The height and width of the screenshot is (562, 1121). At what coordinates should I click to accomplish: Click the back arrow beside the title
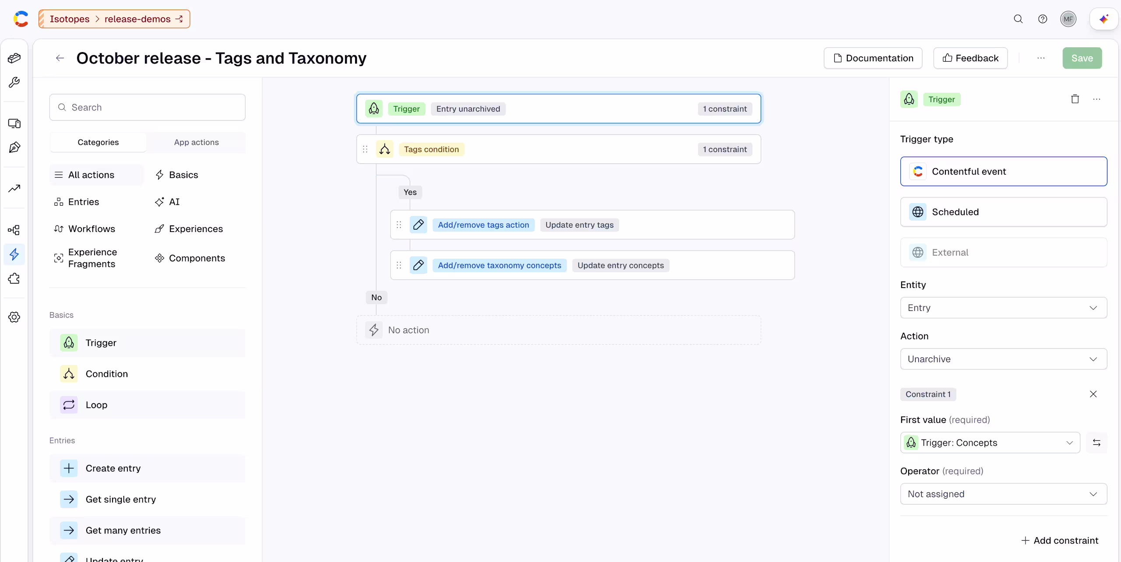coord(60,58)
